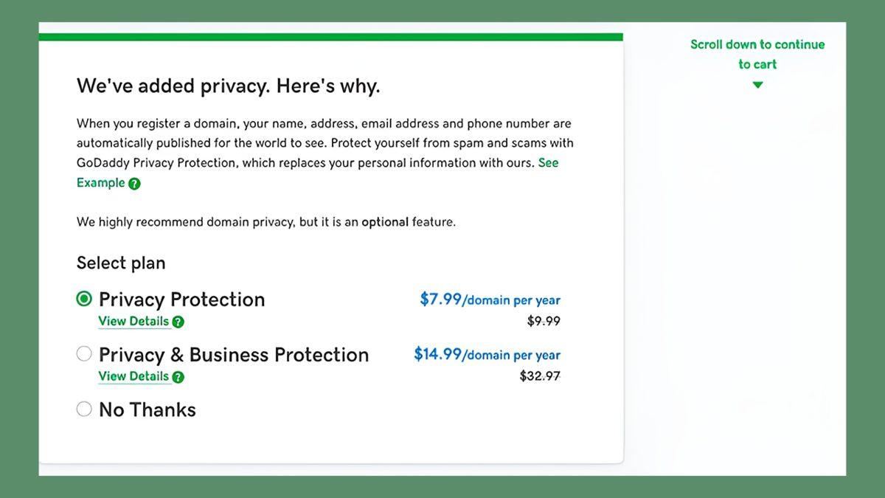Click the $7.99/domain per year price

pyautogui.click(x=490, y=300)
